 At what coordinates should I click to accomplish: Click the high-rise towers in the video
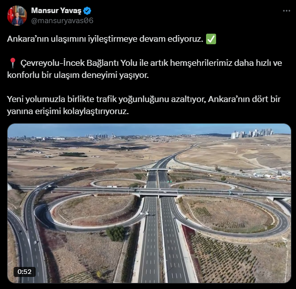coord(252,133)
